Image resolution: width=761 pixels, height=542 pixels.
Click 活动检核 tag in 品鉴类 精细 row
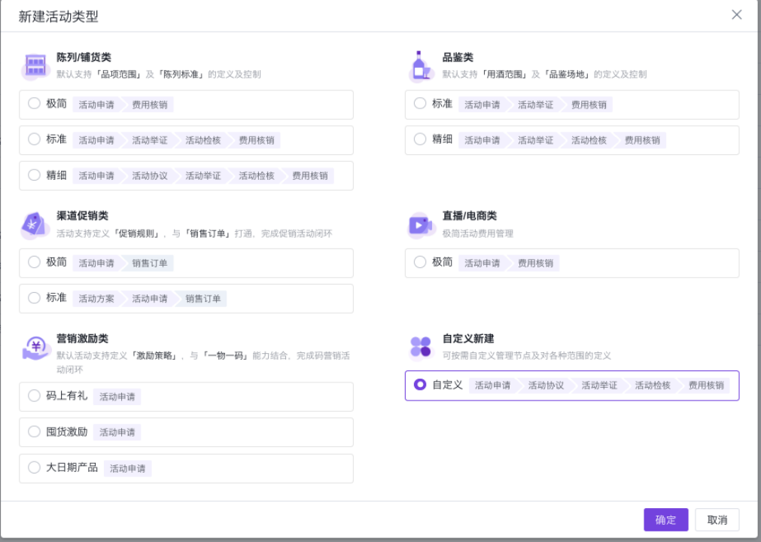[589, 140]
